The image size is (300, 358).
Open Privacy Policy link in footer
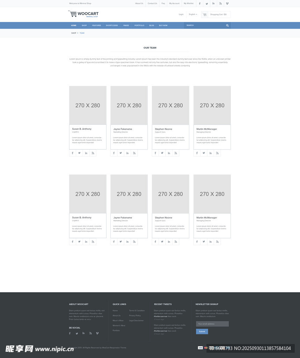tap(135, 315)
